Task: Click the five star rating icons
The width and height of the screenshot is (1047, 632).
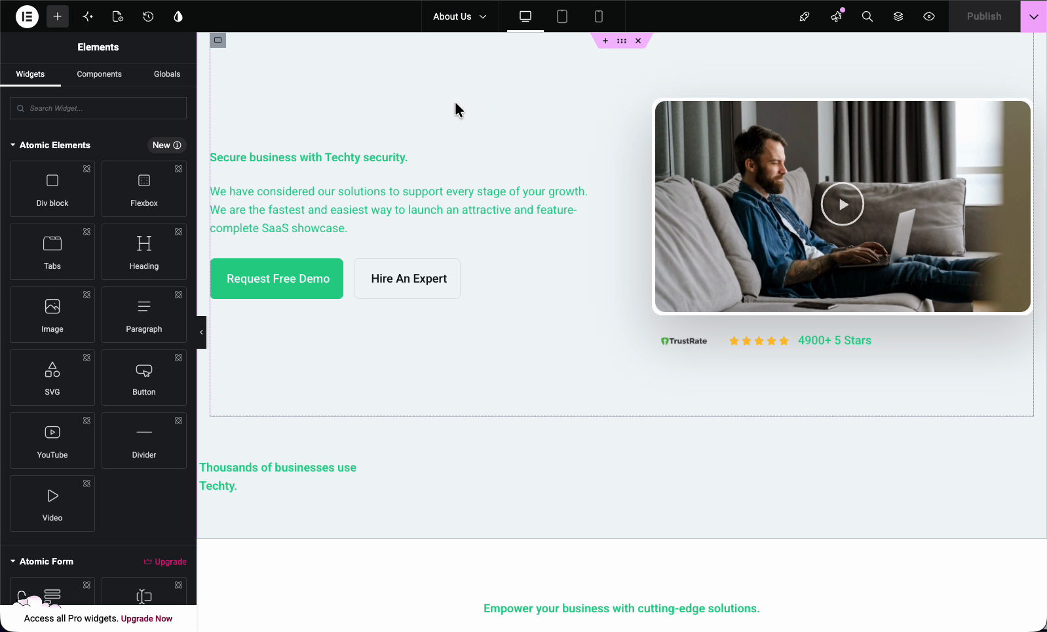Action: click(x=759, y=341)
